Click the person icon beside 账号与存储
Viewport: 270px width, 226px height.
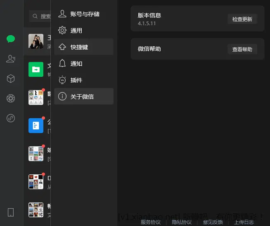[62, 14]
